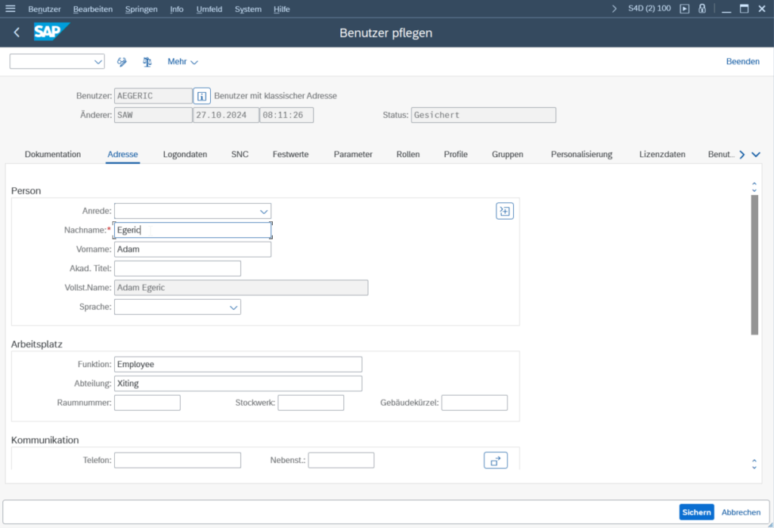Open the tab list overflow chevron
The width and height of the screenshot is (774, 528).
click(x=756, y=154)
